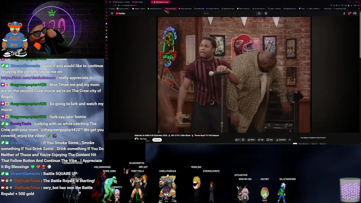Image resolution: width=361 pixels, height=203 pixels.
Task: Click the YouTube search magnifier button
Action: (259, 13)
